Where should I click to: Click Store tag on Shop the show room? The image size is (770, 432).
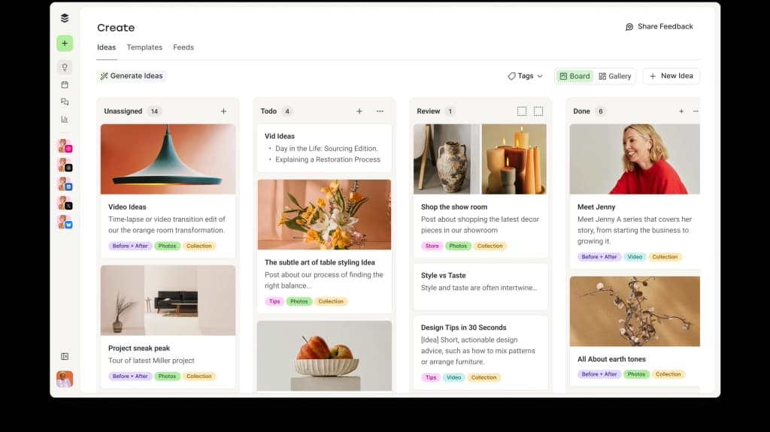[432, 246]
